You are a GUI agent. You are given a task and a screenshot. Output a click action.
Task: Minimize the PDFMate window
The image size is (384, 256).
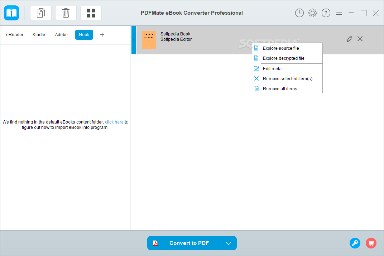(351, 13)
